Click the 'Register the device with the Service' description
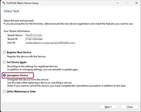Viewport: 141px width, 112px height. coord(27,56)
